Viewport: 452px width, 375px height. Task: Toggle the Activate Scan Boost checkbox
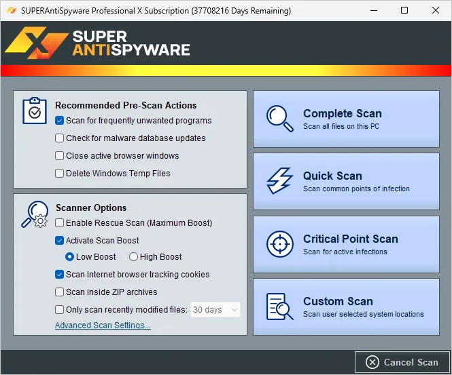coord(59,241)
